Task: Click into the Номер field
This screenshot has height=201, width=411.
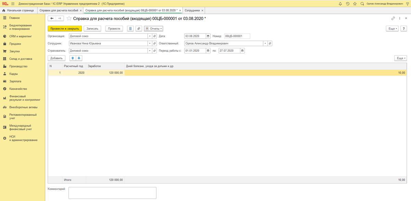Action: tap(237, 36)
